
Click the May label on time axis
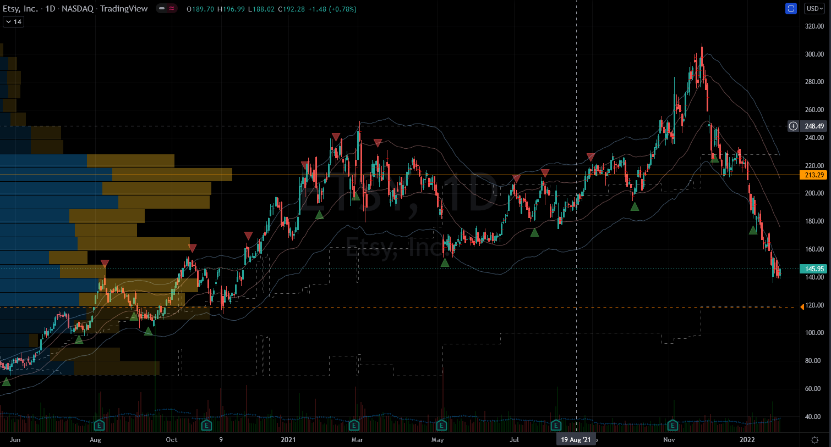pyautogui.click(x=438, y=440)
